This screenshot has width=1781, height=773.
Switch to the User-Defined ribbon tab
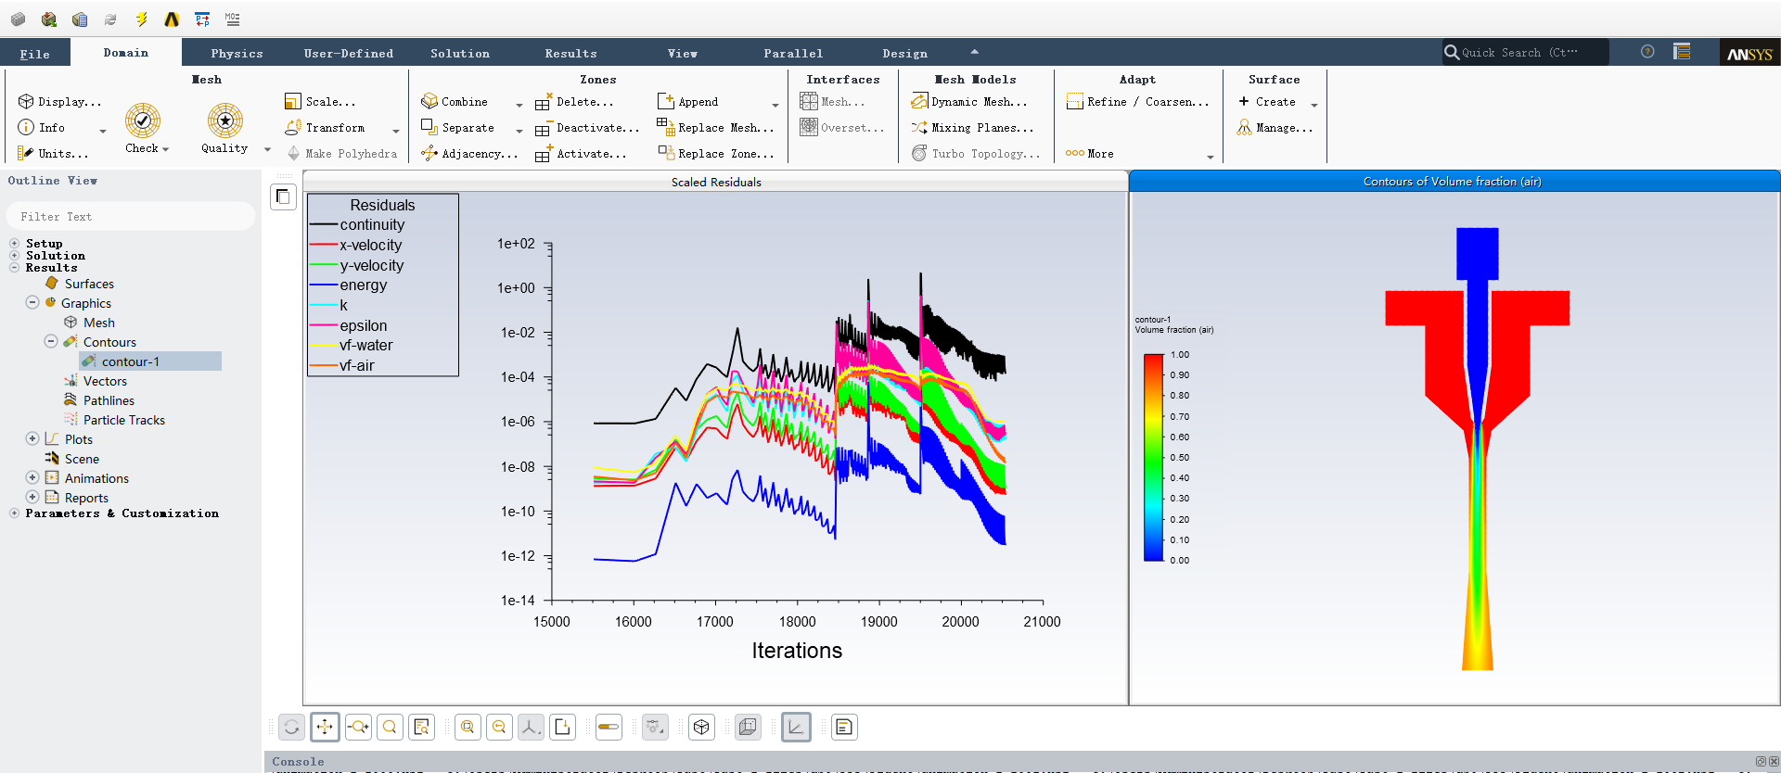click(x=349, y=54)
